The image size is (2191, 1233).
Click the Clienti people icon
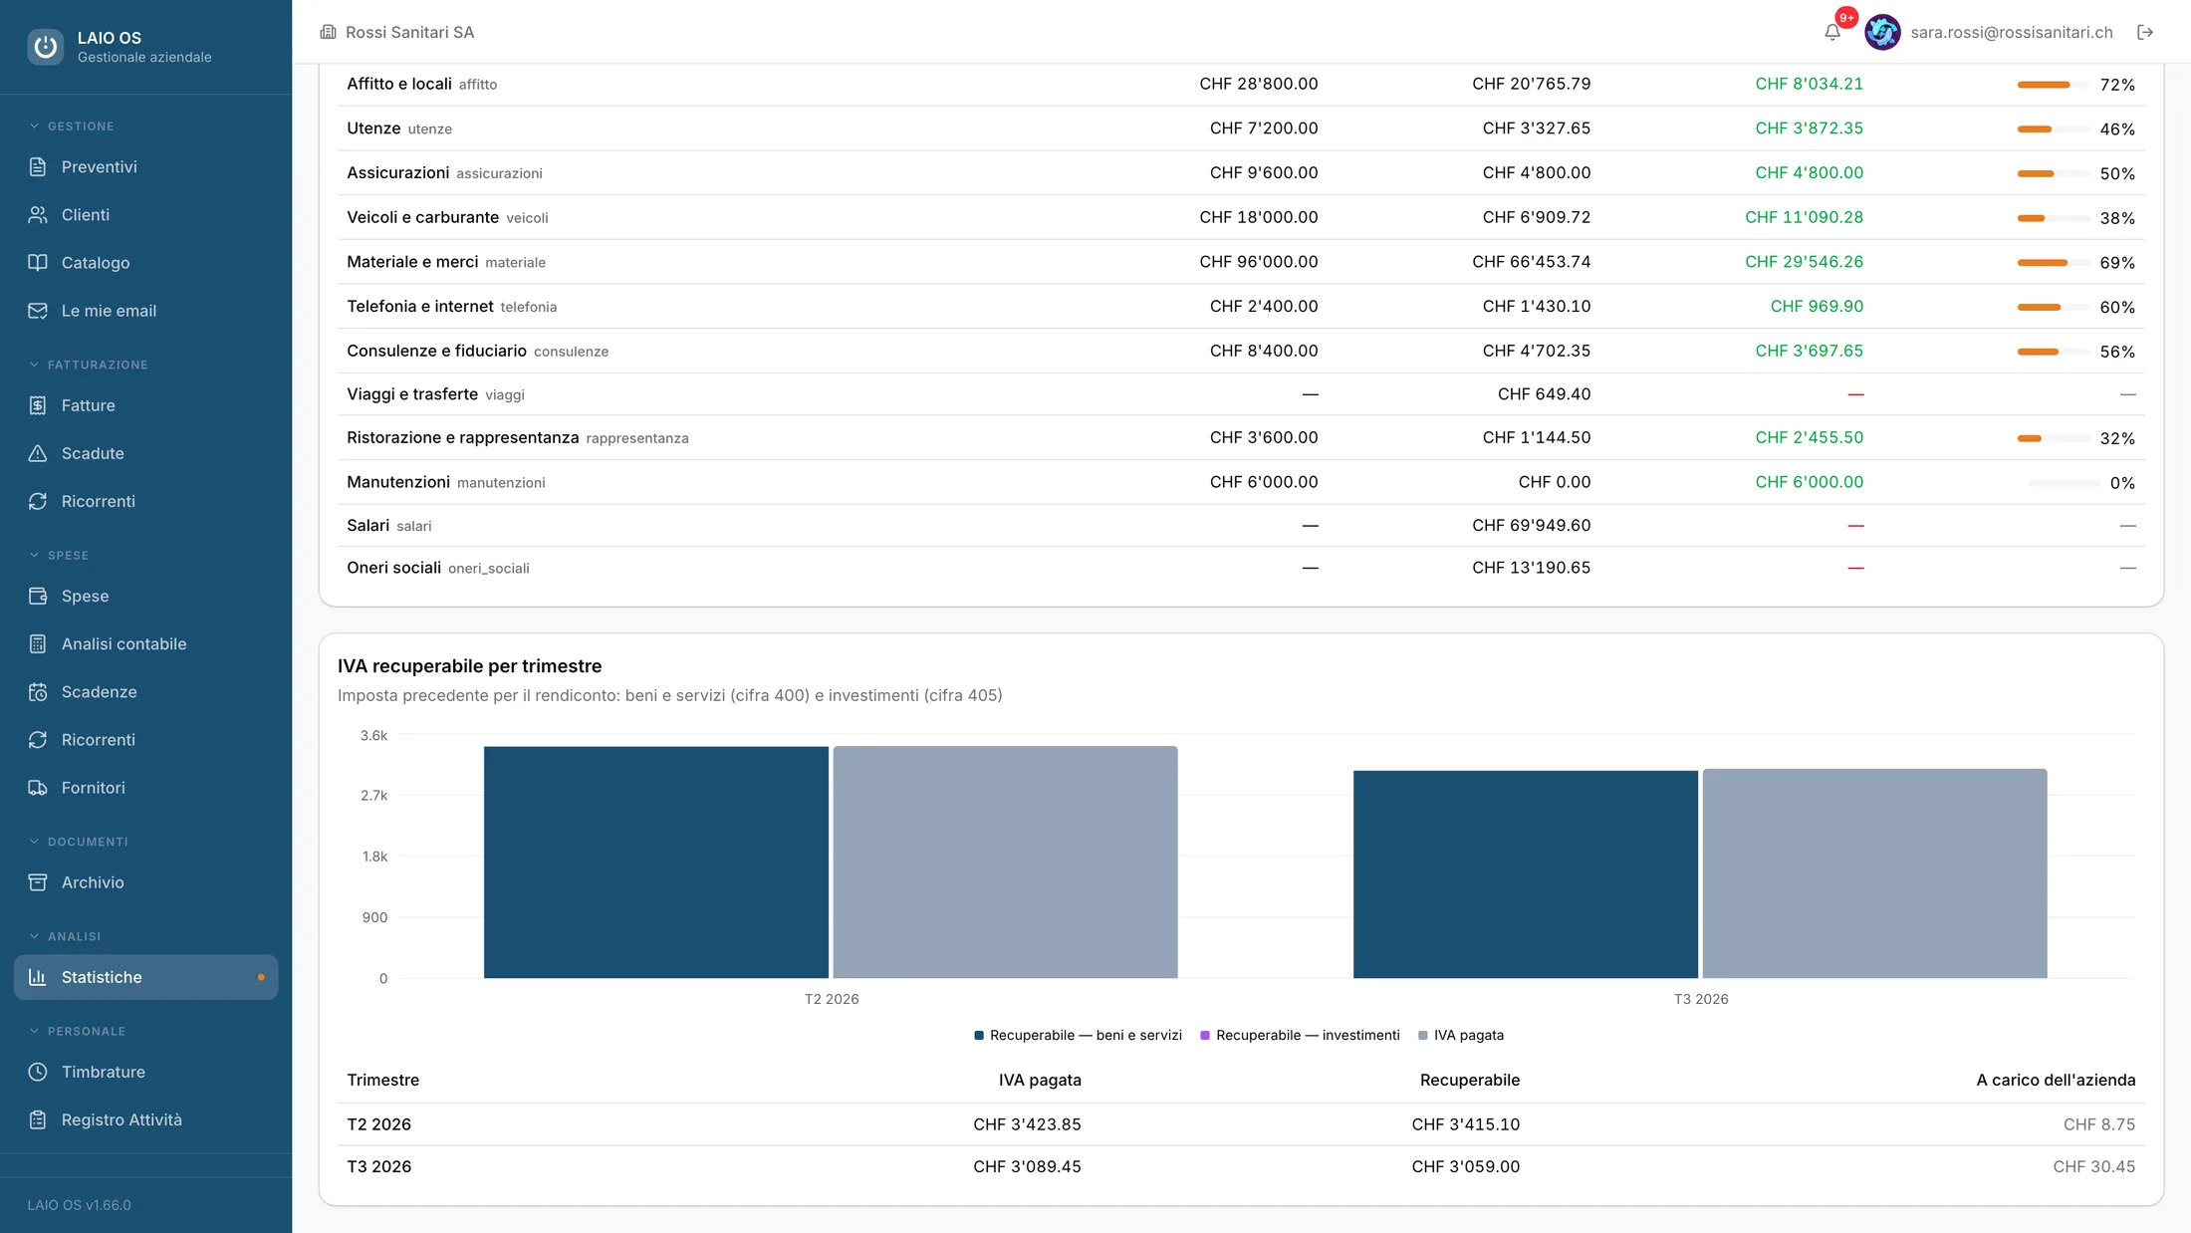[38, 214]
